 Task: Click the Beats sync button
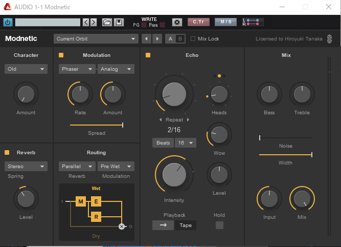tap(163, 143)
